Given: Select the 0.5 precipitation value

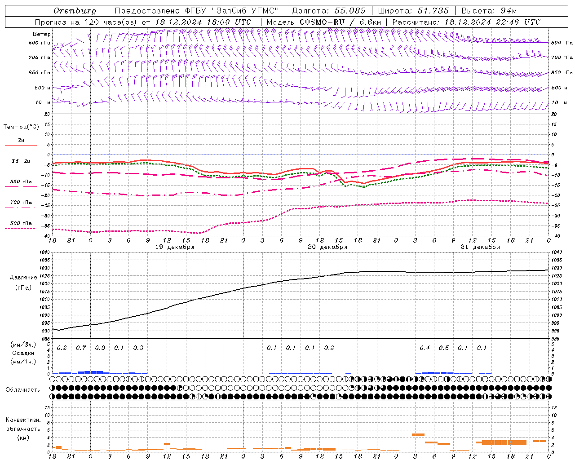Looking at the screenshot, I should coord(444,348).
